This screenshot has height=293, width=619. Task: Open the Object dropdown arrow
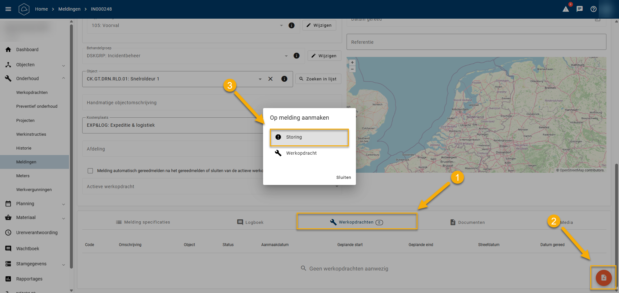pyautogui.click(x=260, y=79)
